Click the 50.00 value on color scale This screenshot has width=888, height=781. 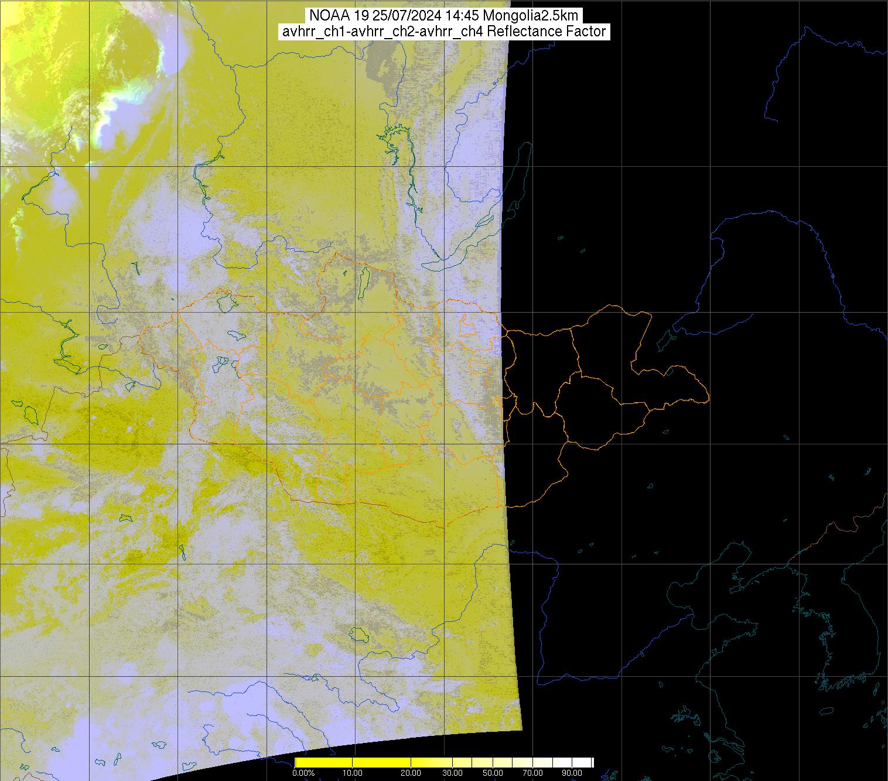pos(493,773)
